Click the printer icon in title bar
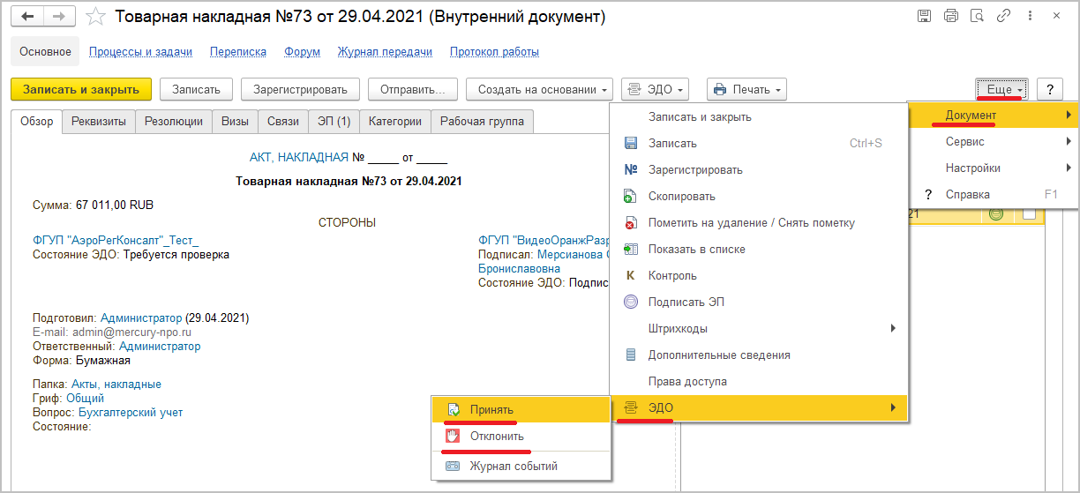The height and width of the screenshot is (493, 1080). pos(950,16)
